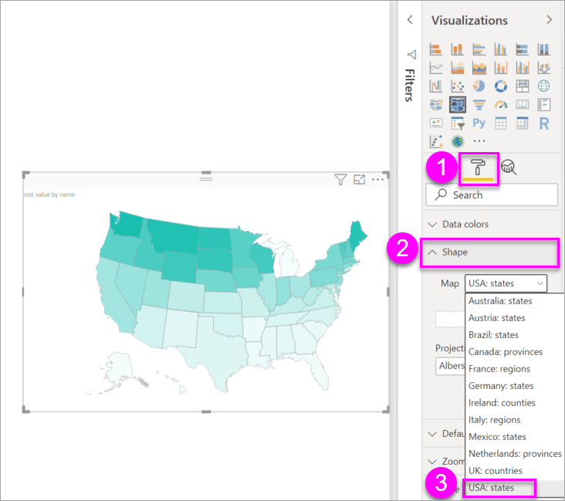Select the Shape map visual
This screenshot has width=565, height=501.
458,104
